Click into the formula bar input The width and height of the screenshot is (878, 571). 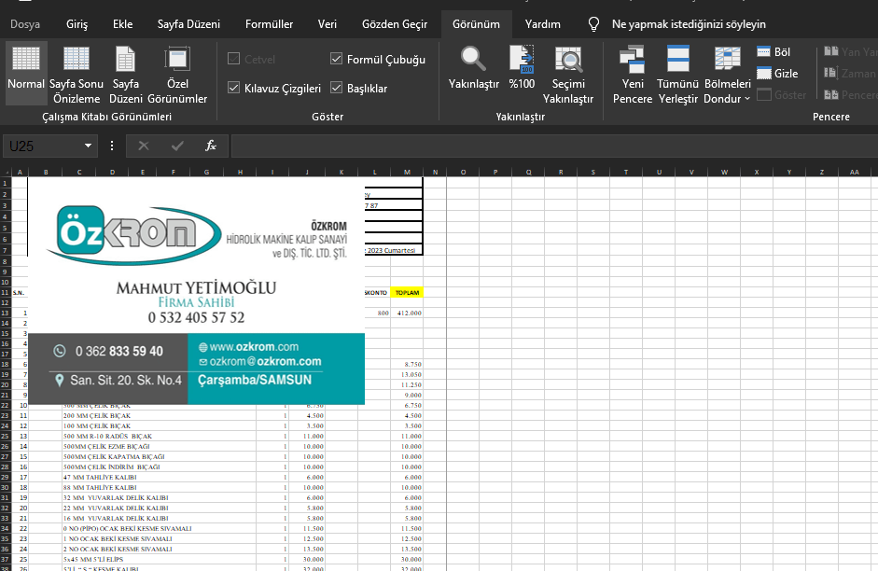pyautogui.click(x=554, y=146)
